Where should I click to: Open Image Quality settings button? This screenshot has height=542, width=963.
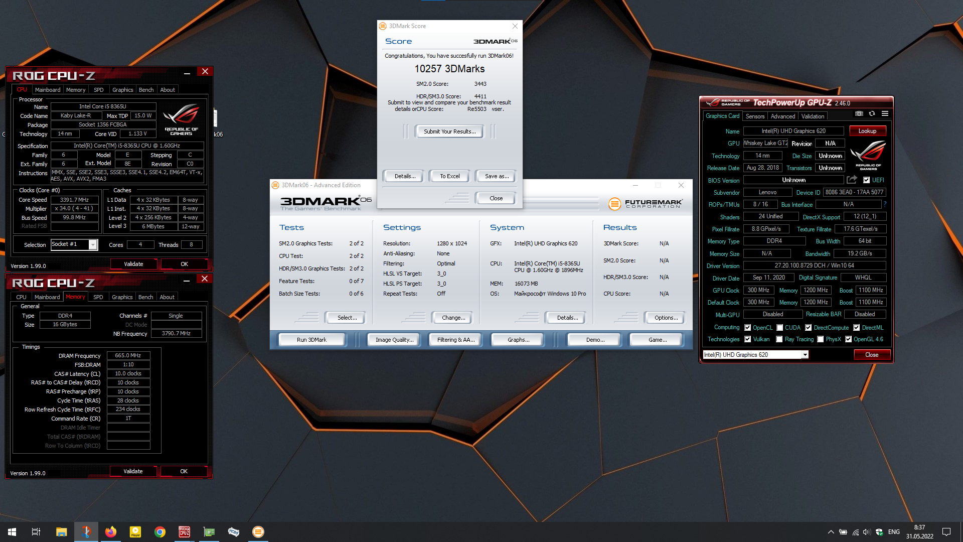click(x=395, y=340)
